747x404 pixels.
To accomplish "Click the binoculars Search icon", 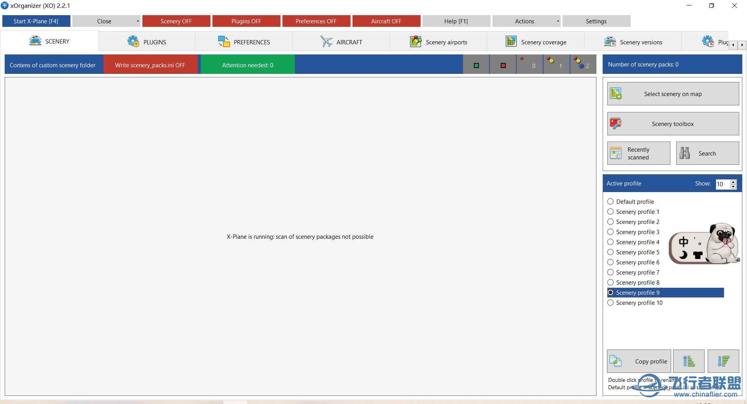I will tap(685, 153).
